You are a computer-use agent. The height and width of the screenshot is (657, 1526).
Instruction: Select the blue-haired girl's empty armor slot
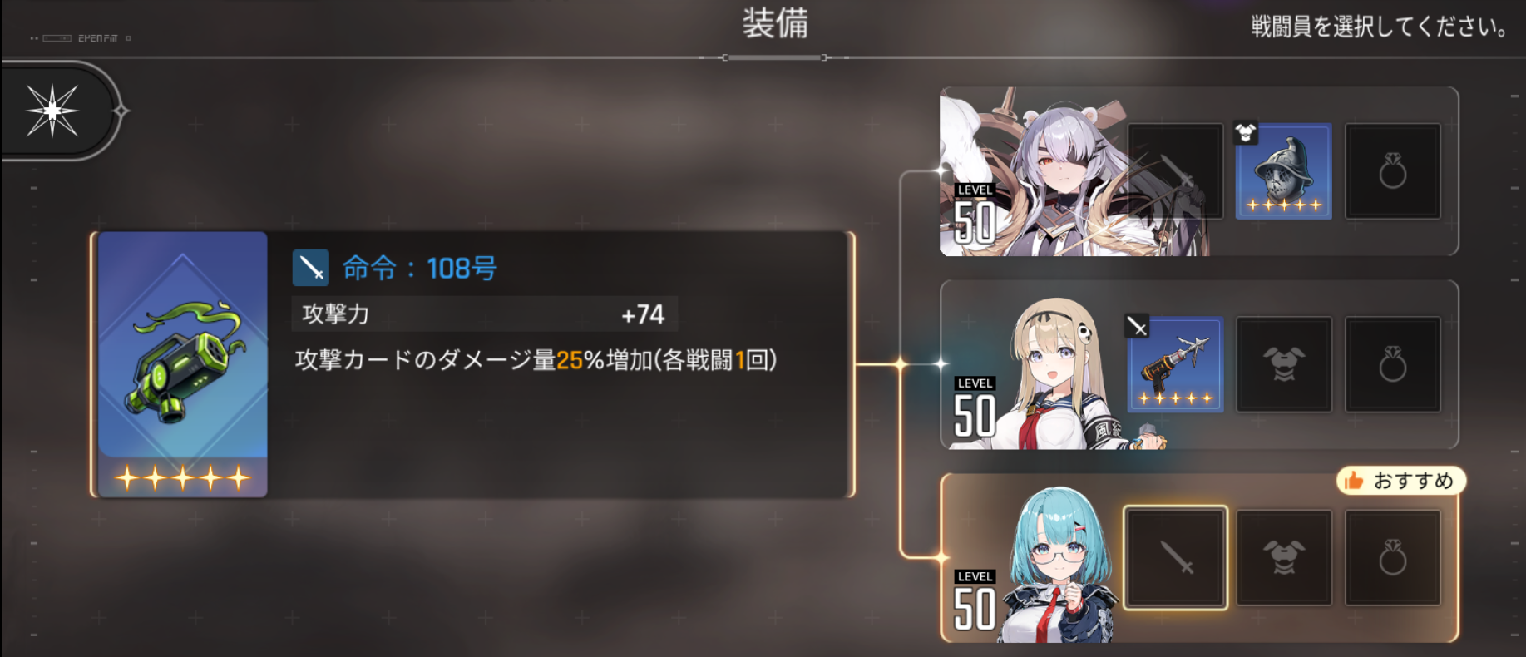1284,557
